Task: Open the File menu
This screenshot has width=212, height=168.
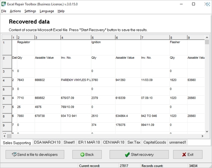Action: click(4, 11)
